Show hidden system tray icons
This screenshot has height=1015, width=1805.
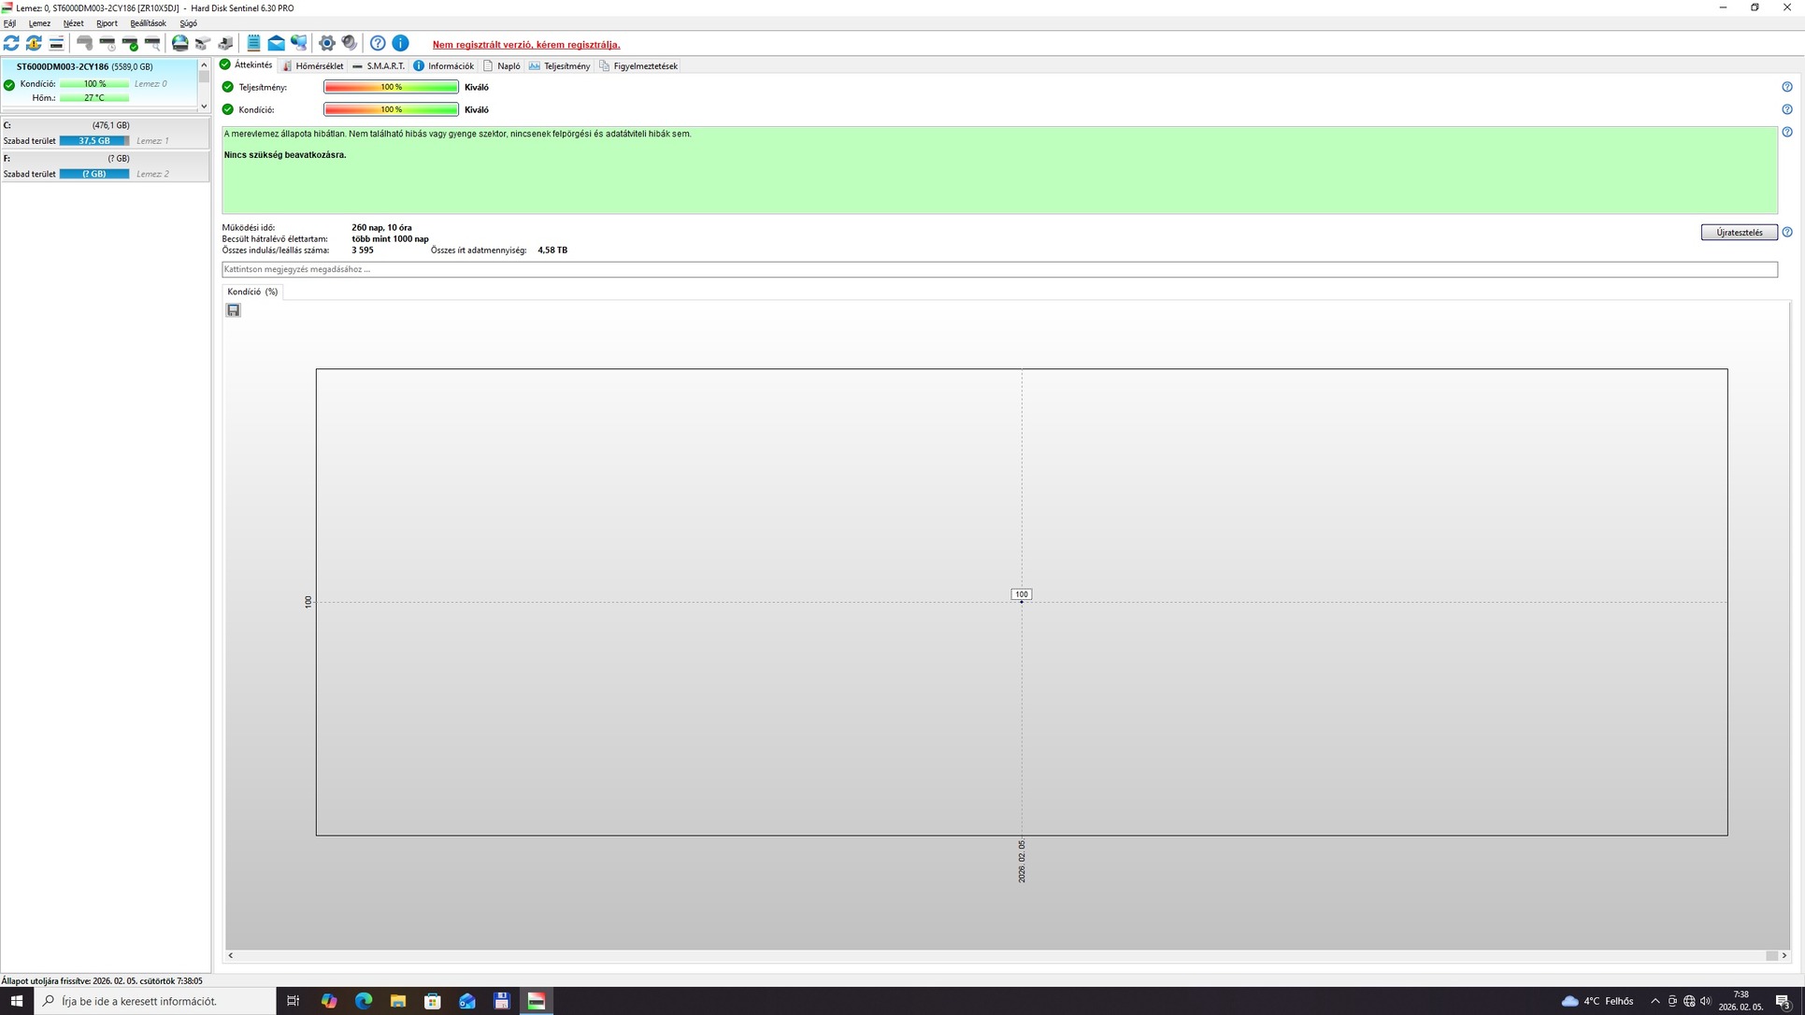click(x=1655, y=1001)
